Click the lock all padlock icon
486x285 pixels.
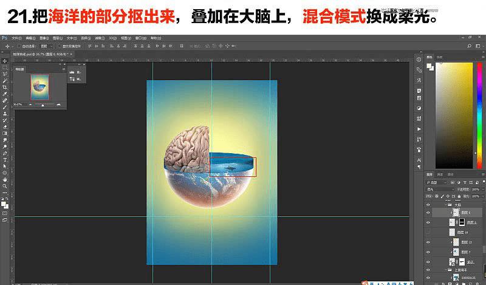[x=459, y=196]
